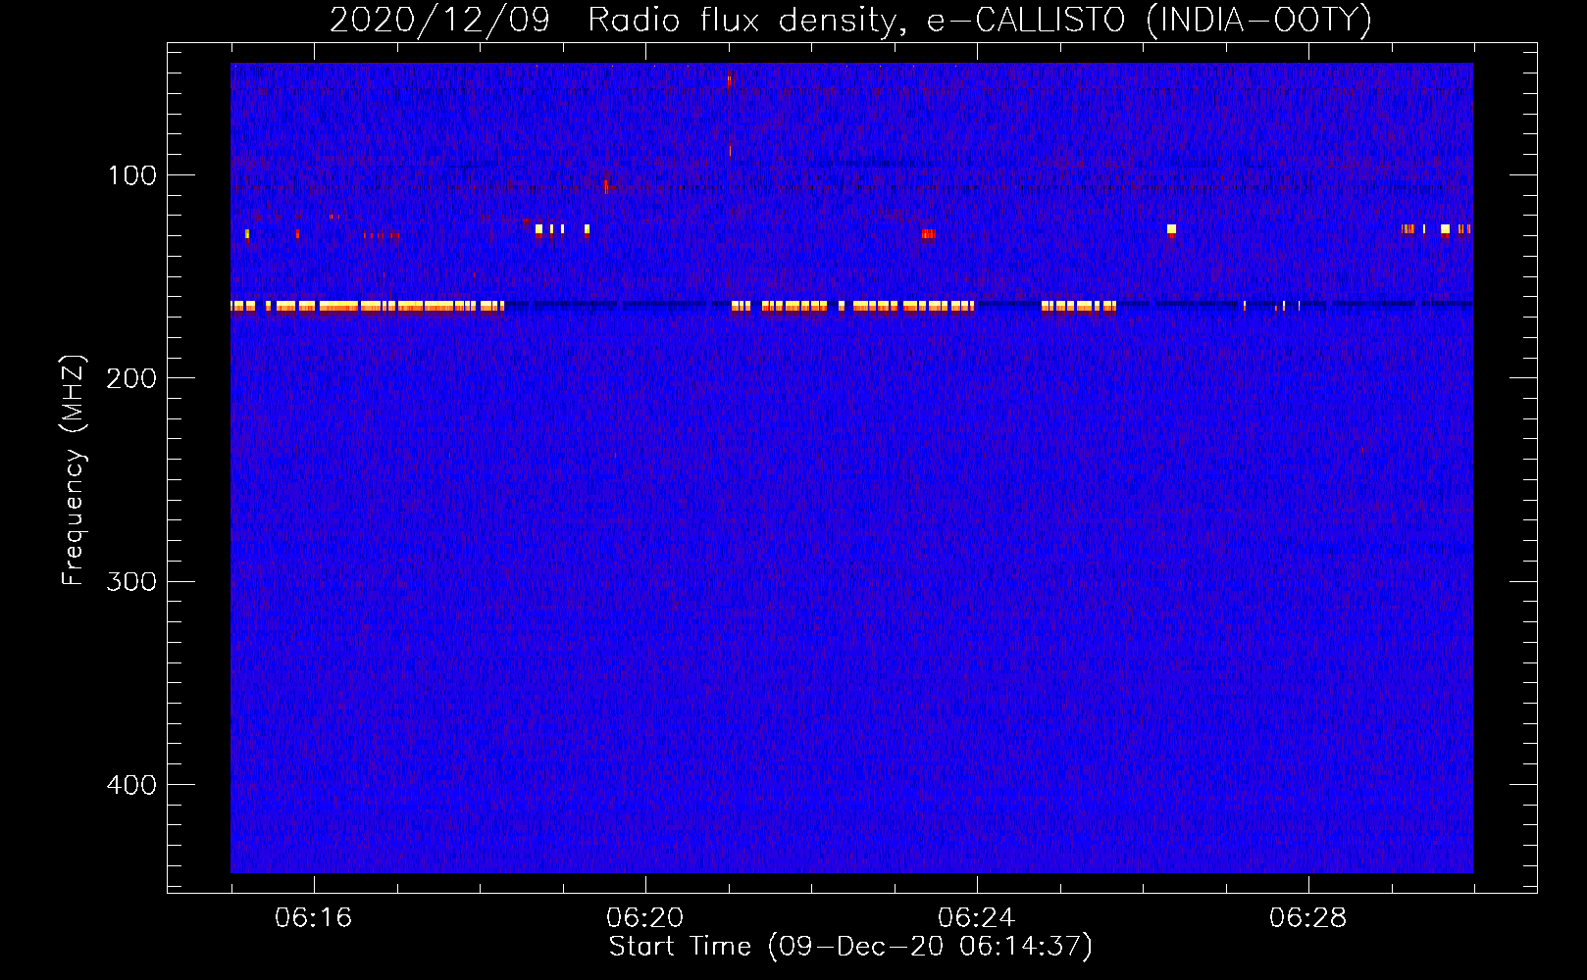This screenshot has height=980, width=1587.
Task: Click the 'Start Time (09-Dec-20 06:14:37)' label
Action: (850, 947)
